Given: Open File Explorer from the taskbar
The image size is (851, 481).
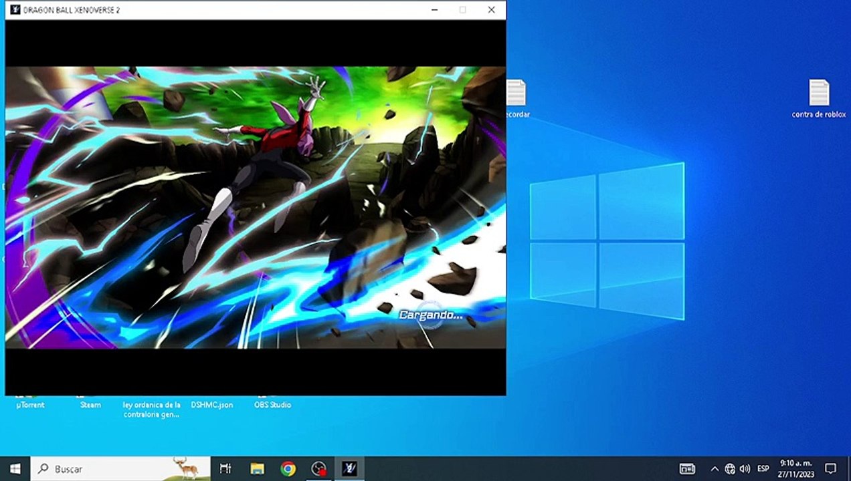Looking at the screenshot, I should coord(257,469).
